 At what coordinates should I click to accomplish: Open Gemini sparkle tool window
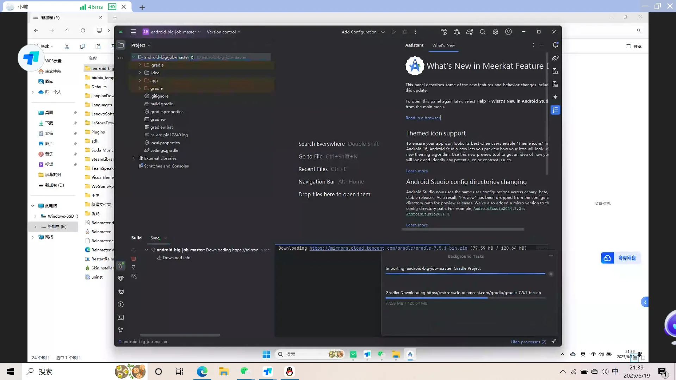[x=556, y=97]
